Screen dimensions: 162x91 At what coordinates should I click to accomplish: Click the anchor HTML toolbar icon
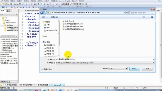[36, 7]
